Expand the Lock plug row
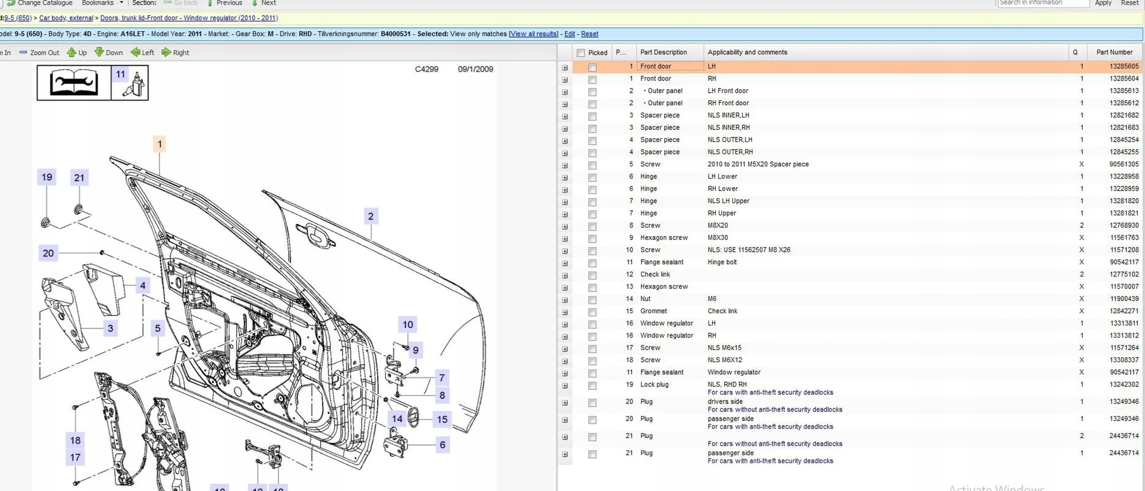Screen dimensions: 1145x491 coord(565,386)
